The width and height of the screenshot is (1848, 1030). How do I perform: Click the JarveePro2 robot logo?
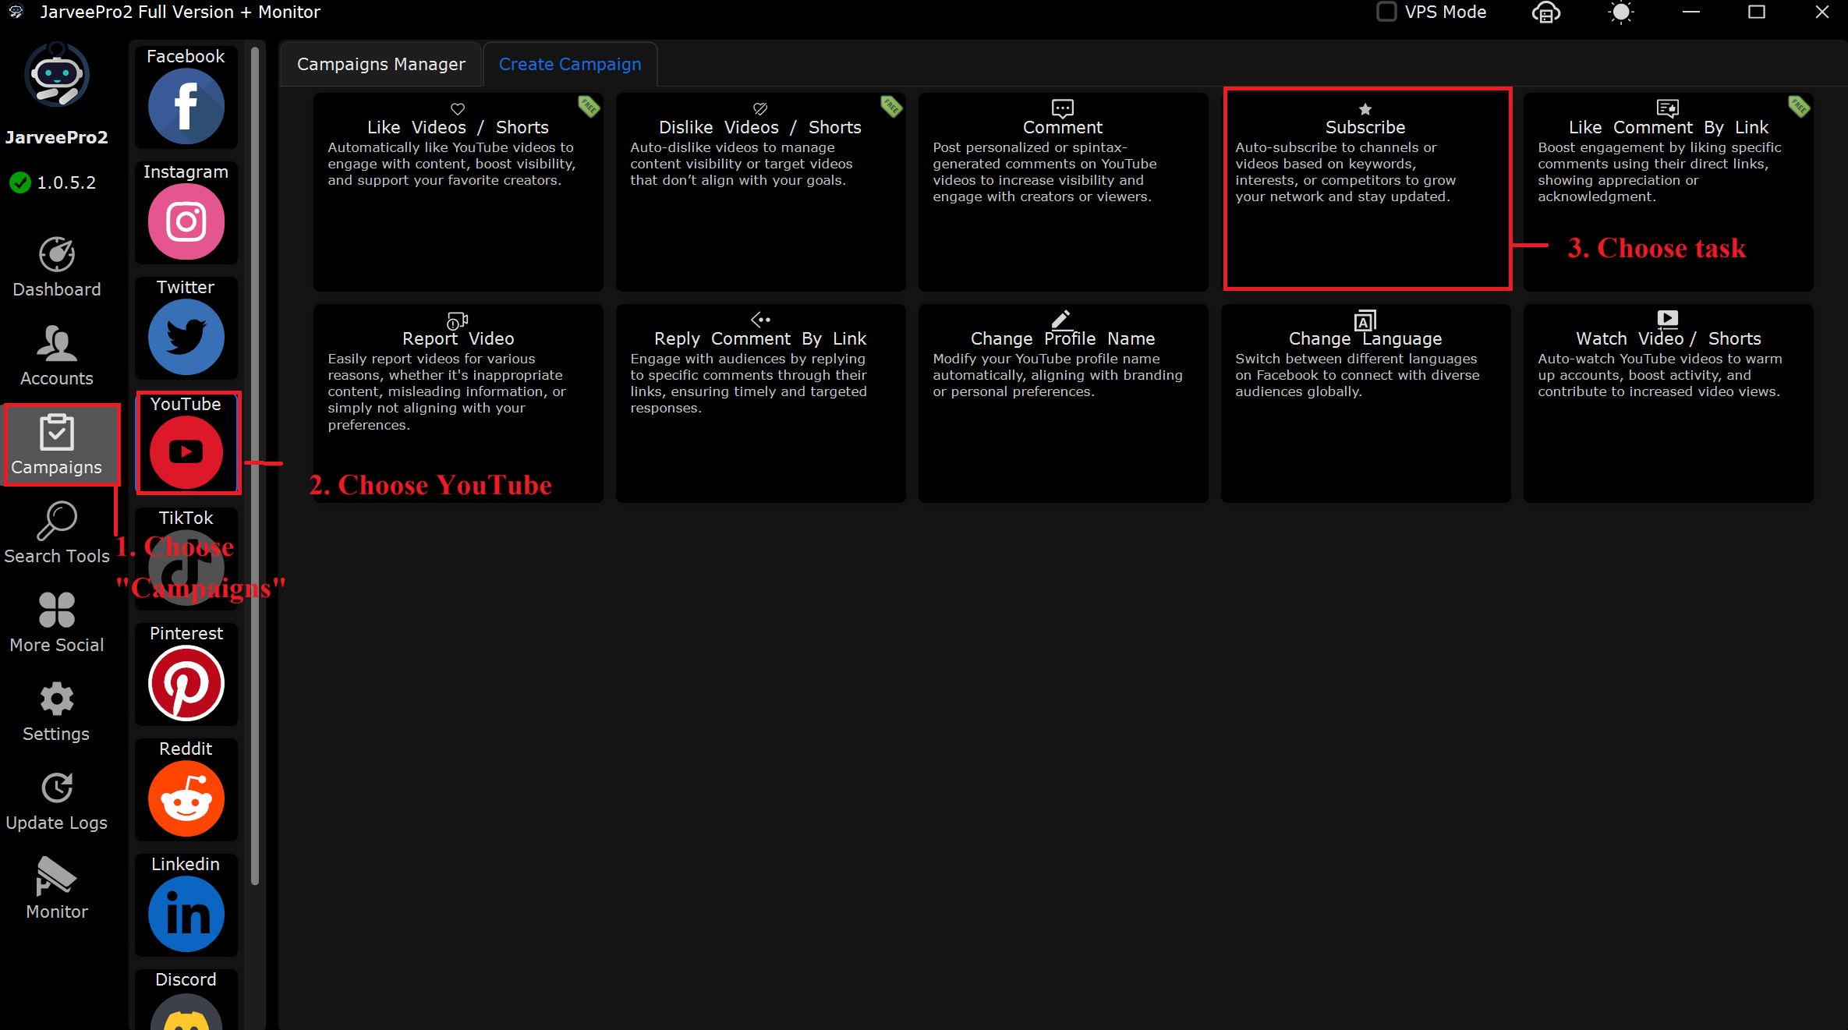tap(57, 75)
